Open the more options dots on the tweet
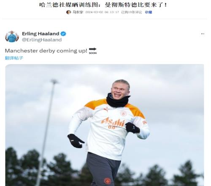211x186 pixels. click(x=203, y=34)
